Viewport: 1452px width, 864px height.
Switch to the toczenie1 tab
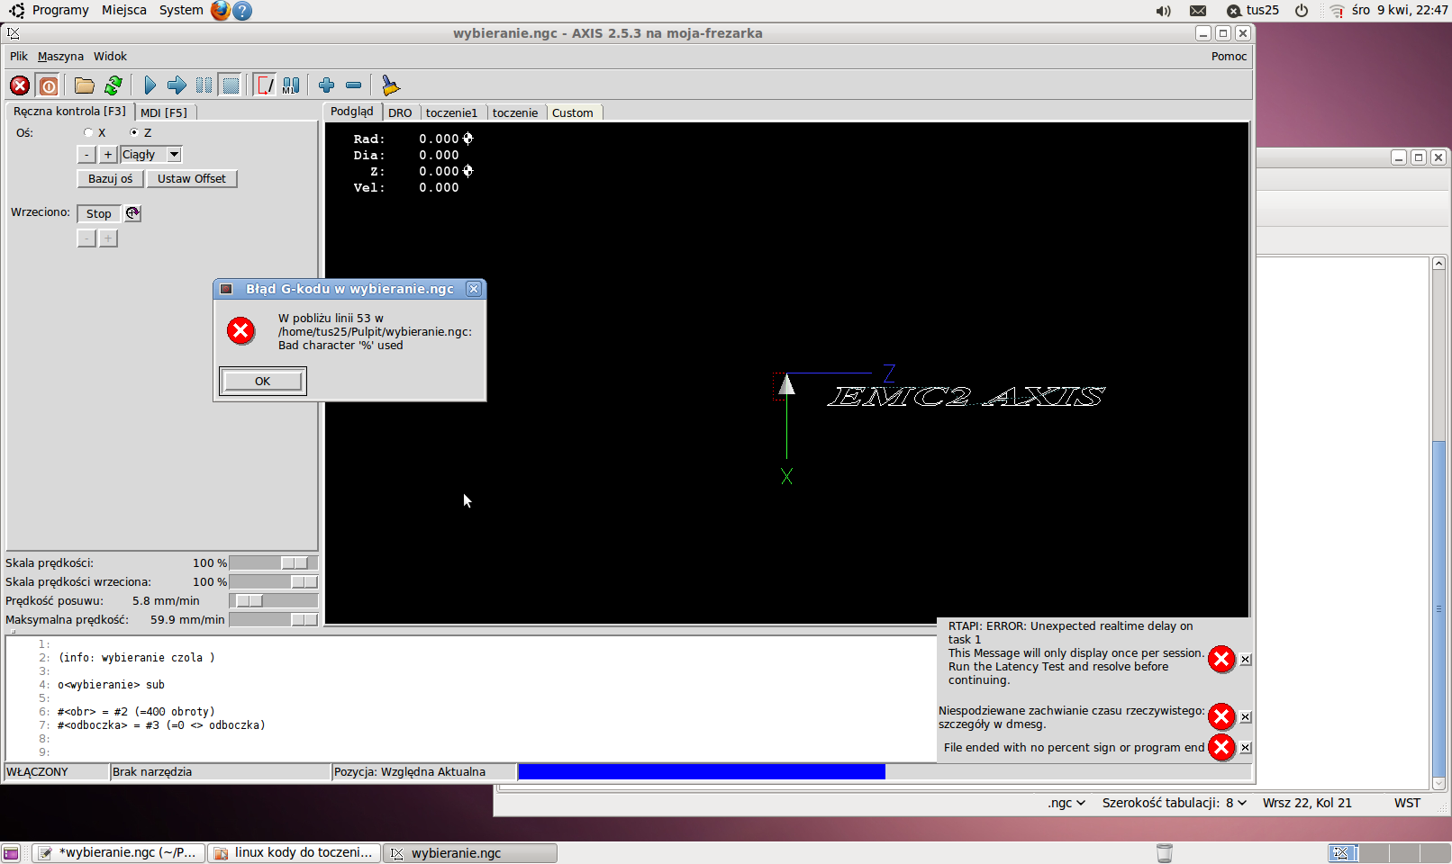tap(451, 112)
